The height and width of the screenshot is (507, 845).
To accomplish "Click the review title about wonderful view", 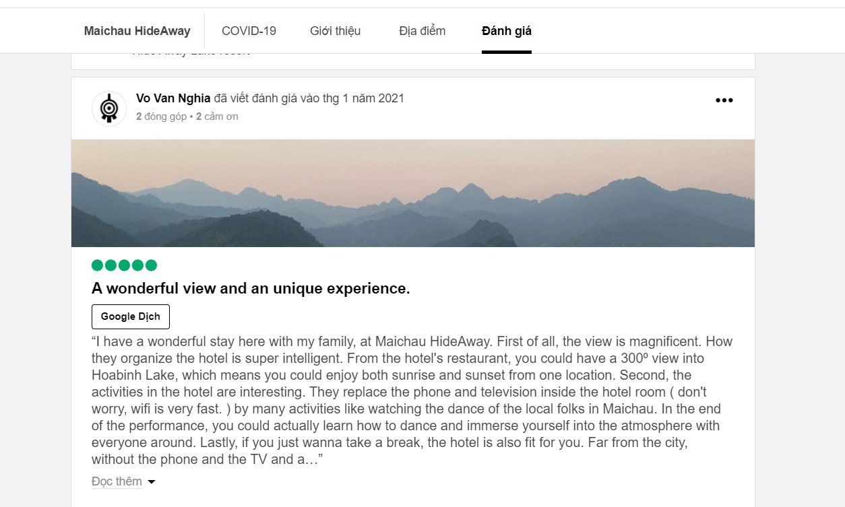I will click(x=251, y=289).
